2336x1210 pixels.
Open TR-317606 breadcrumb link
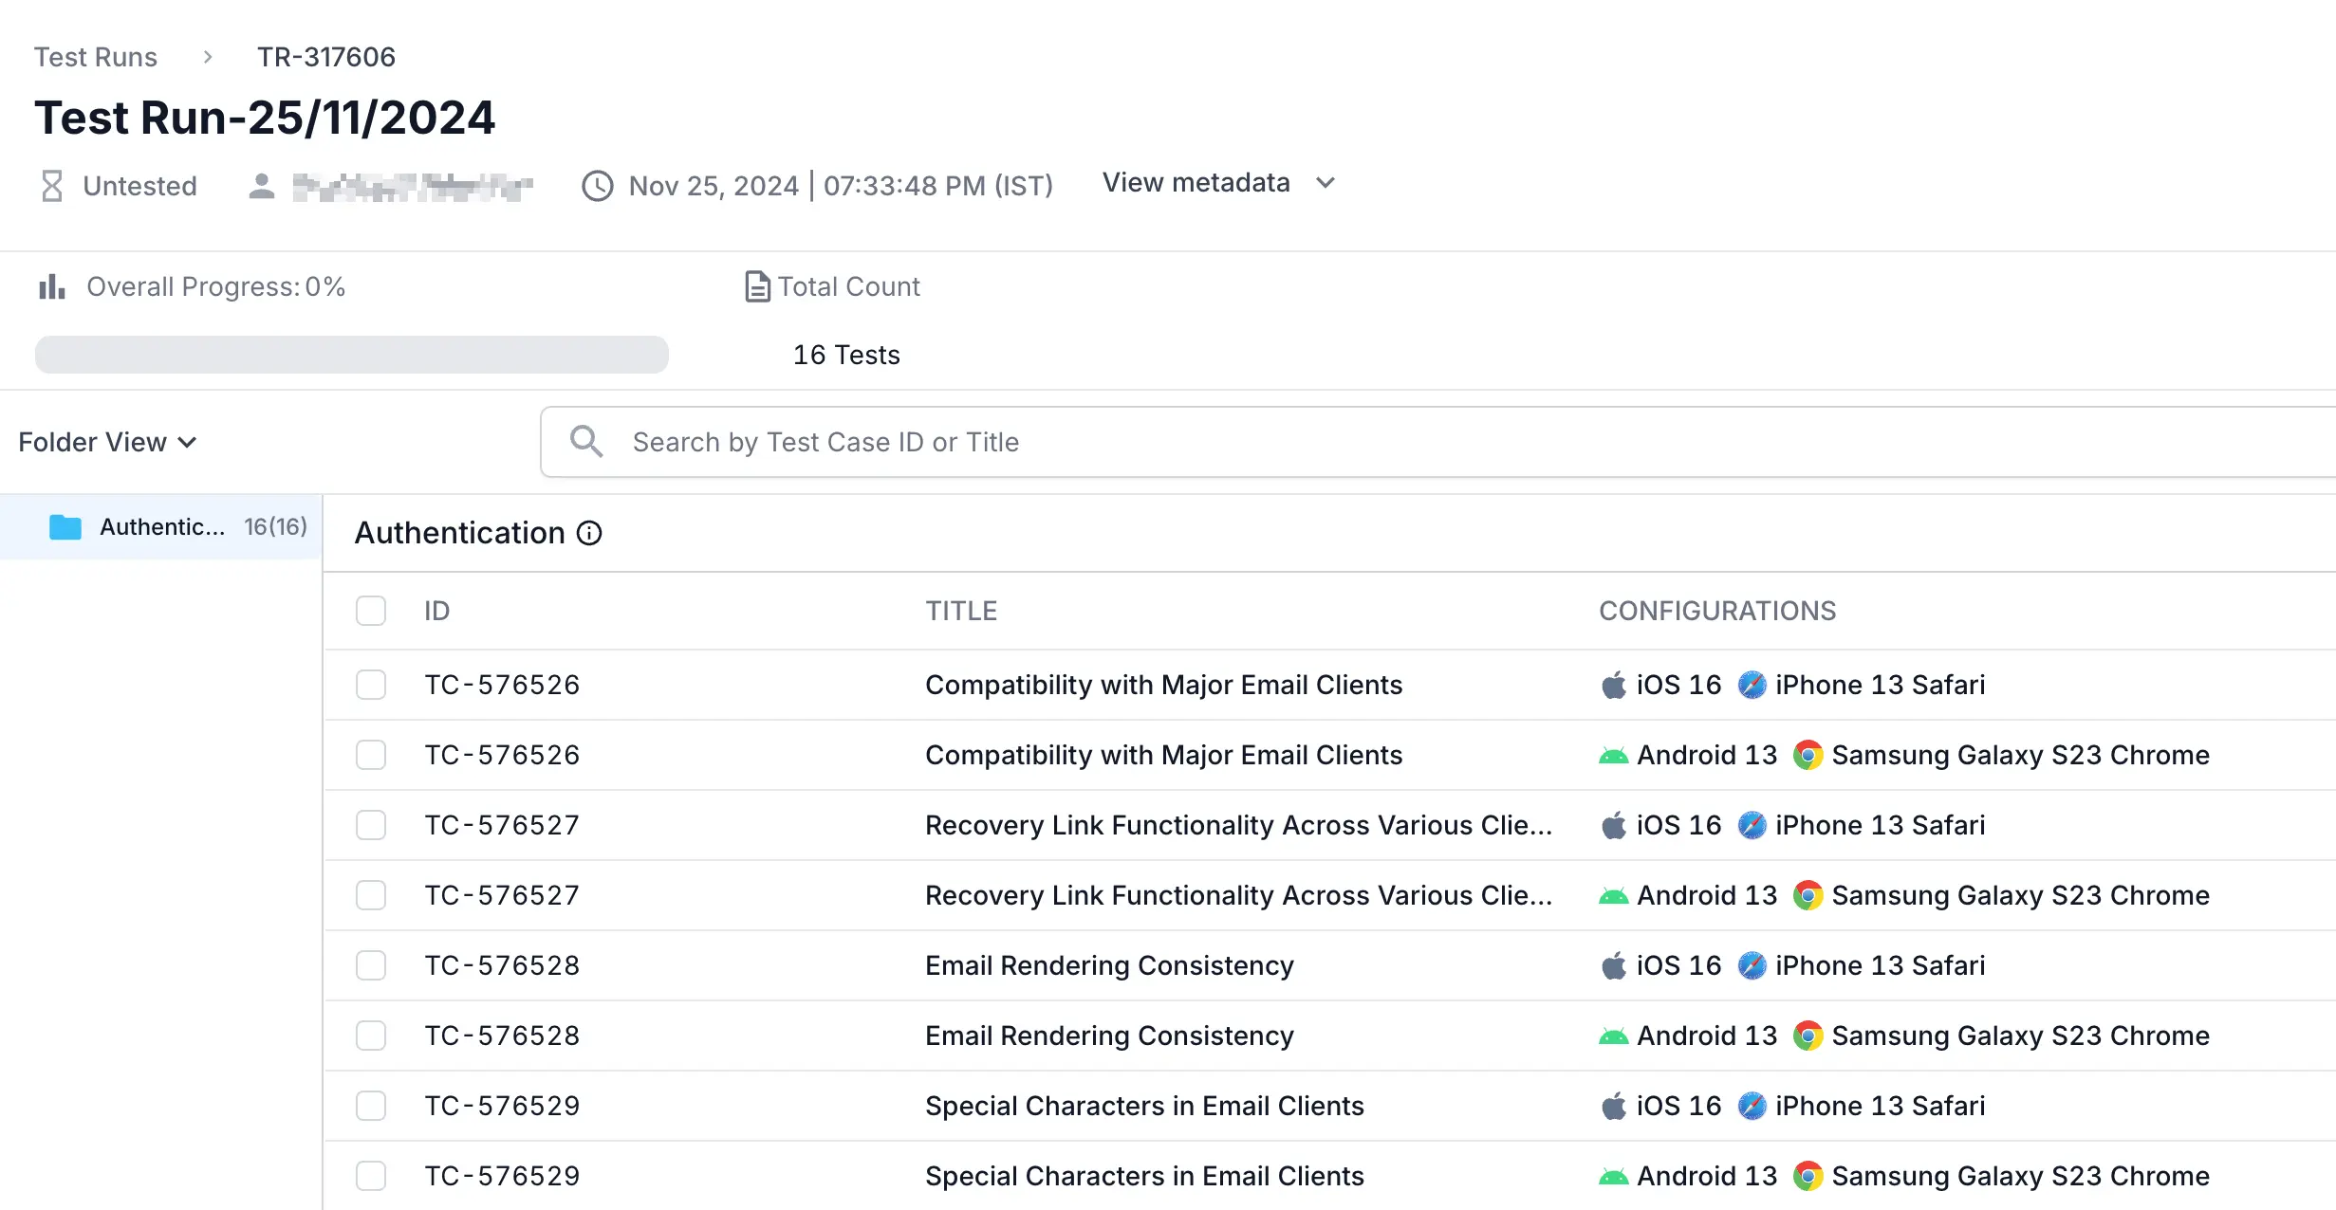coord(325,57)
